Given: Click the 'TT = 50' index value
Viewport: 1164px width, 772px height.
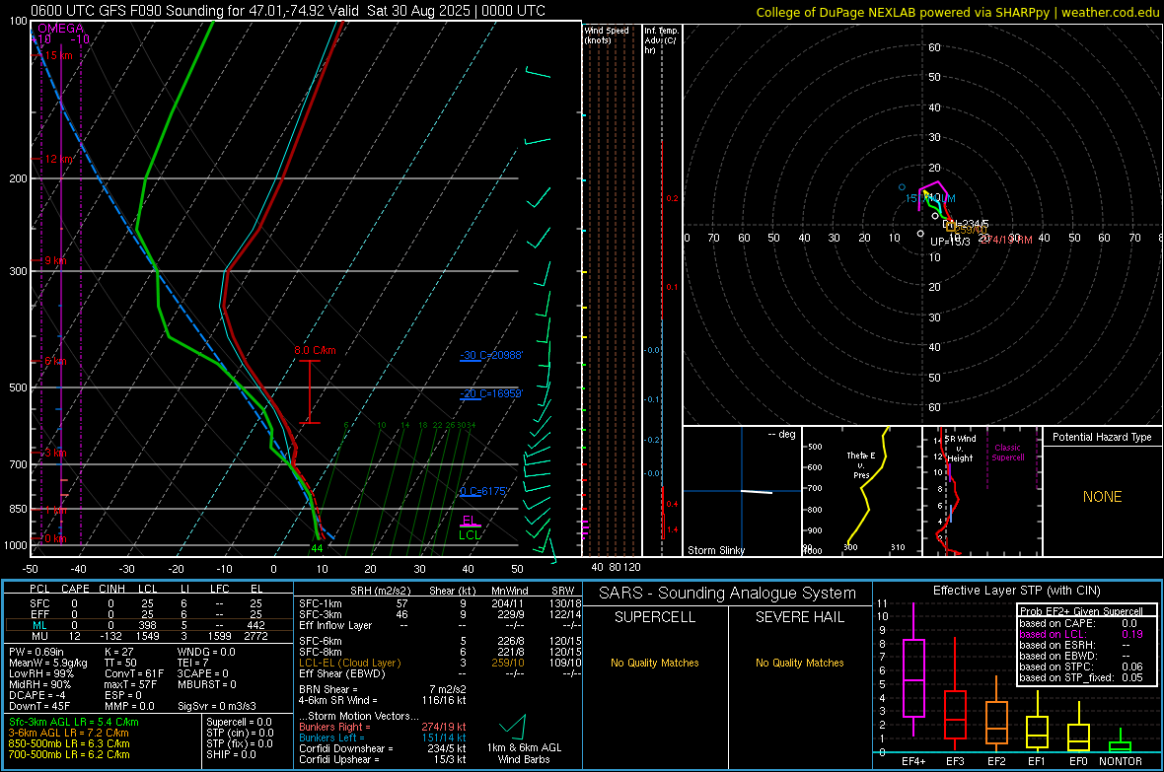Looking at the screenshot, I should point(121,663).
